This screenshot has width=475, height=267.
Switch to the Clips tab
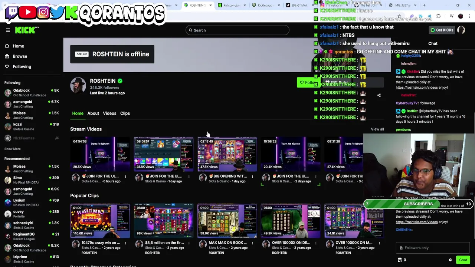125,113
